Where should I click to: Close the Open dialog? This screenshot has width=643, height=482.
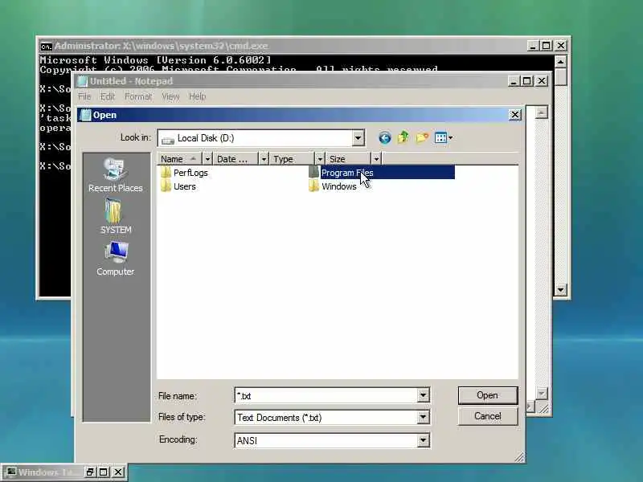(515, 115)
